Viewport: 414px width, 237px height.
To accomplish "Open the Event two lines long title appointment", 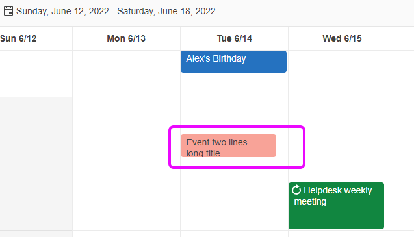I will [228, 145].
